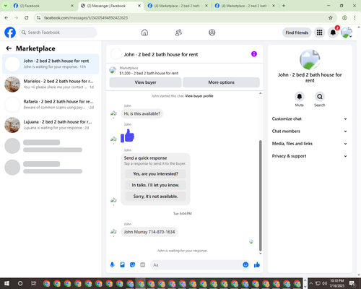Open the Windows Start button

(x=6, y=283)
